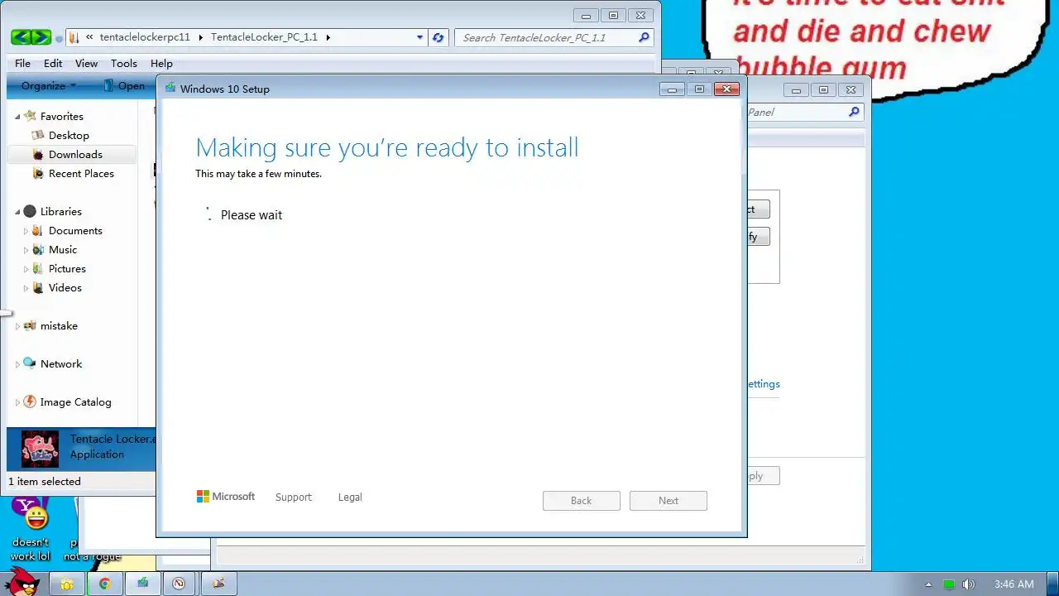
Task: Click the Network icon
Action: [30, 363]
